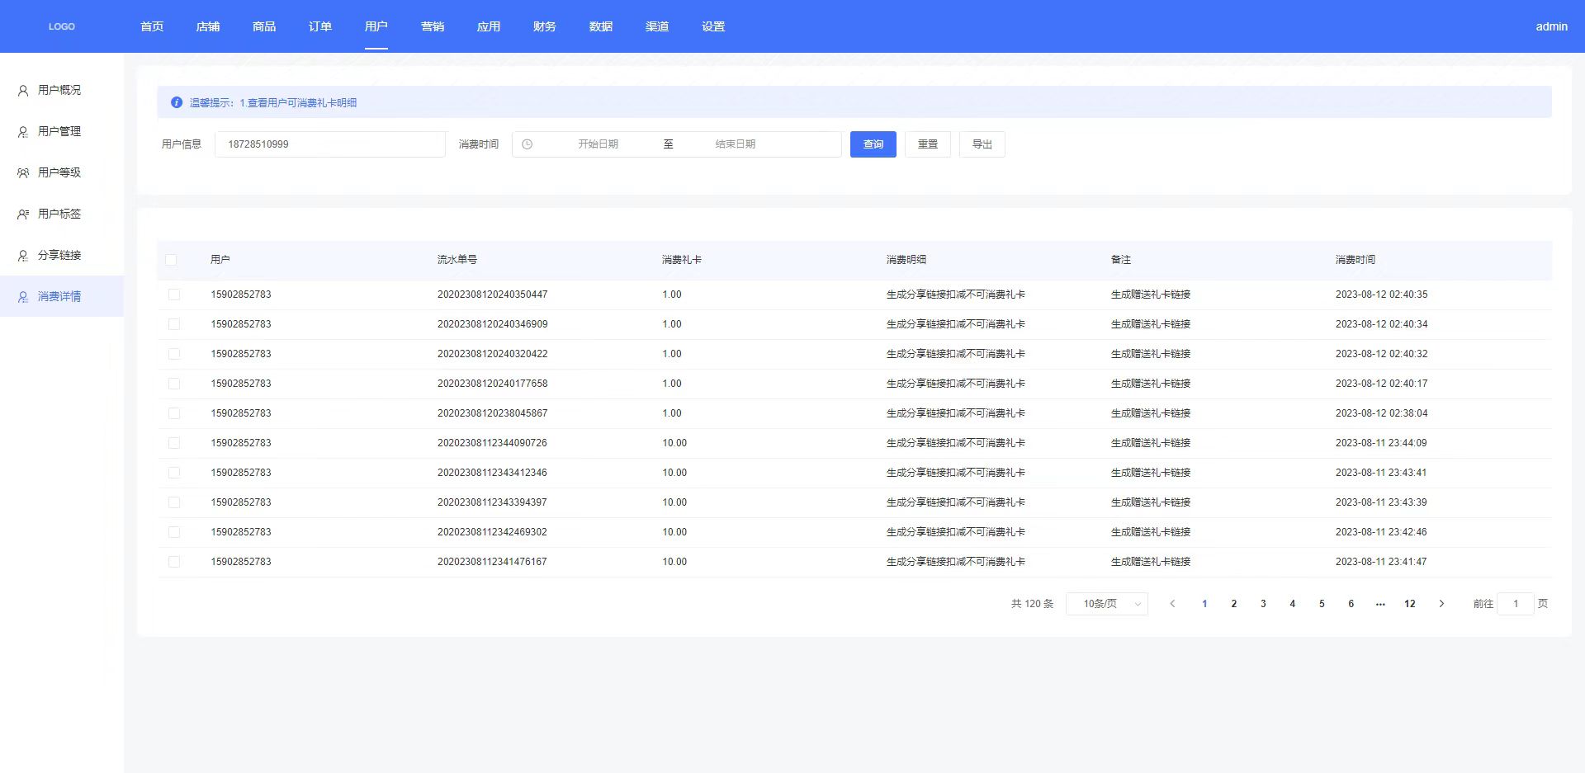Go to page 5
1585x773 pixels.
1322,604
